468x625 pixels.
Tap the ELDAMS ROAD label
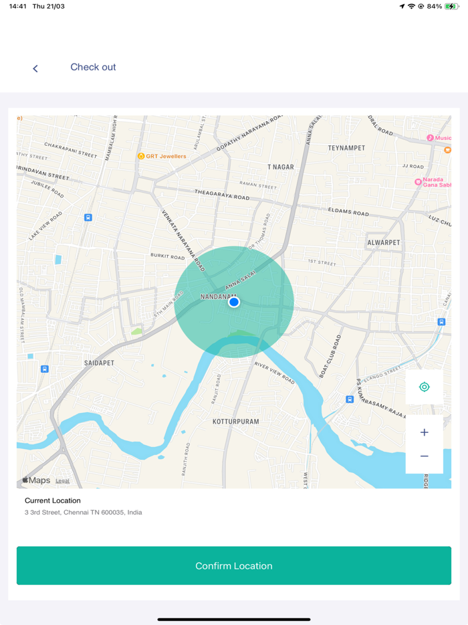click(348, 212)
